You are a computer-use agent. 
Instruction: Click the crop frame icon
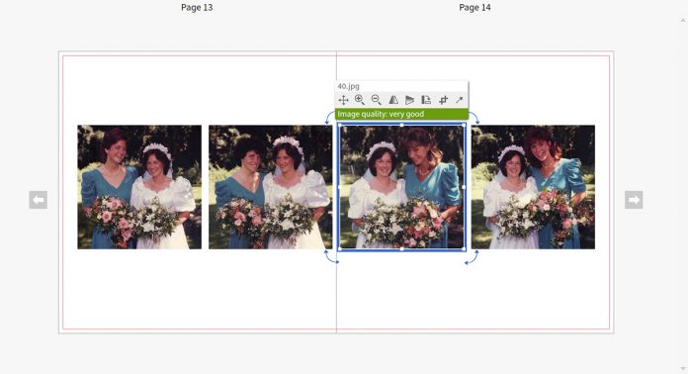443,100
